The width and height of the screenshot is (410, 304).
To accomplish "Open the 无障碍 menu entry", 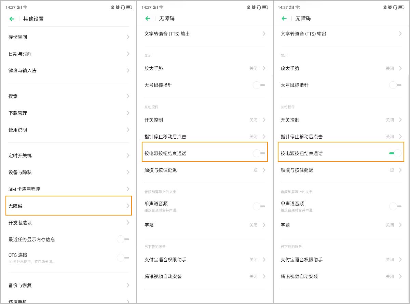I will coord(68,206).
